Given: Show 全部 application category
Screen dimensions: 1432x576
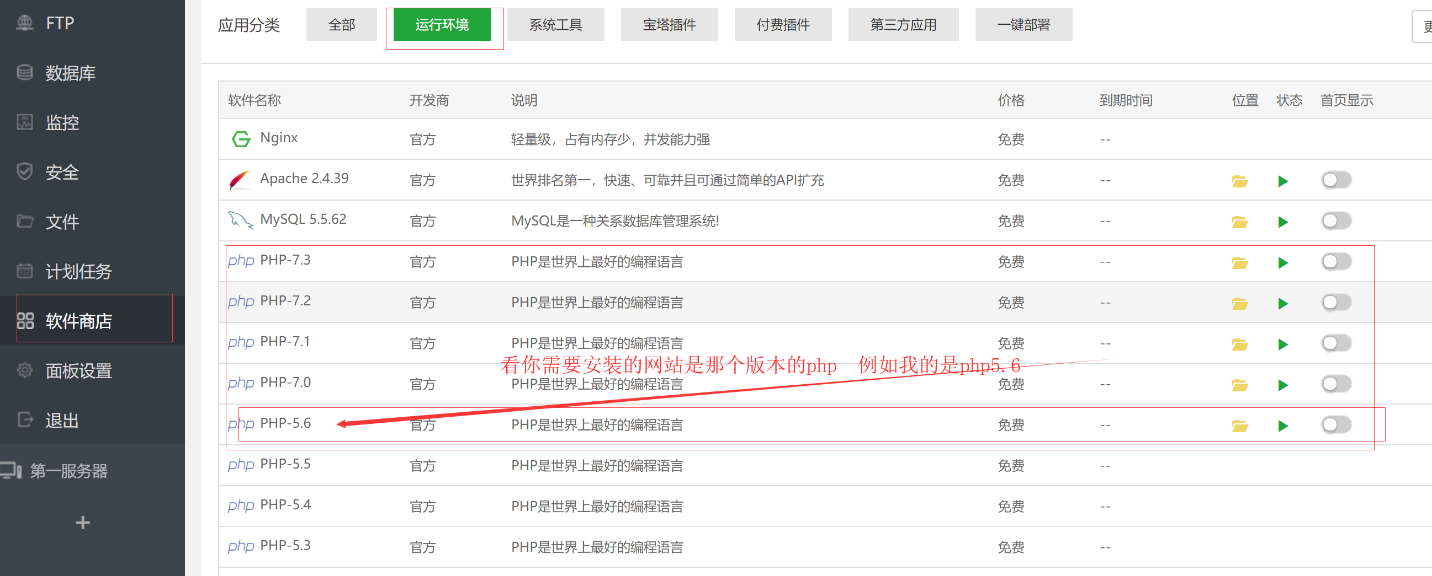Looking at the screenshot, I should coord(341,24).
